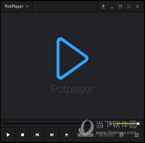Skip to the next track

click(52, 135)
